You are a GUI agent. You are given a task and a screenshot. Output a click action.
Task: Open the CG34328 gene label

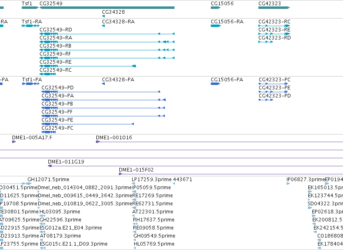point(114,12)
